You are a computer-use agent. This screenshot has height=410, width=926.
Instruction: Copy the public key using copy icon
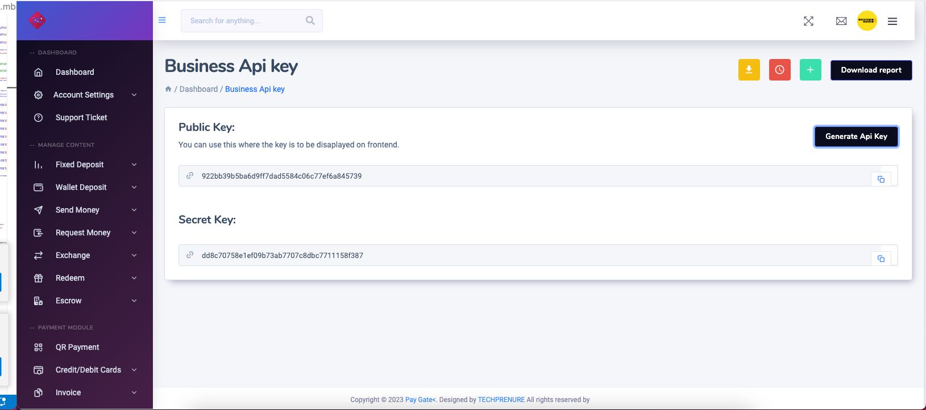881,179
